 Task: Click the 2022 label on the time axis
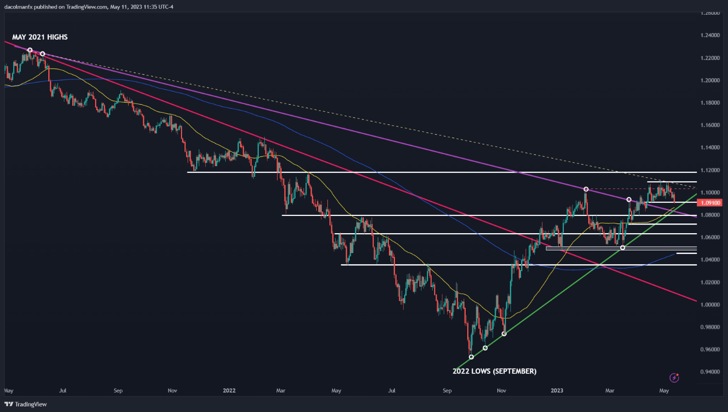(229, 391)
